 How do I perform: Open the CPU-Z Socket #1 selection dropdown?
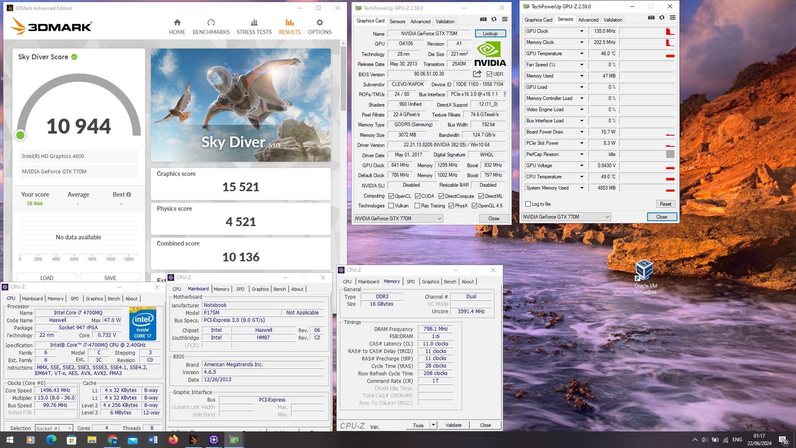[x=54, y=429]
